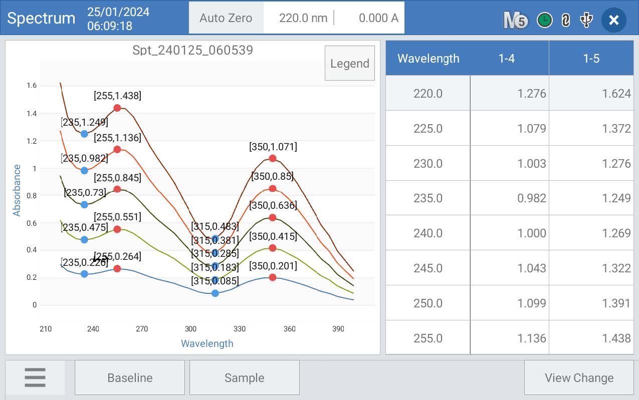The image size is (639, 400).
Task: Open the hamburger menu icon
Action: (x=35, y=377)
